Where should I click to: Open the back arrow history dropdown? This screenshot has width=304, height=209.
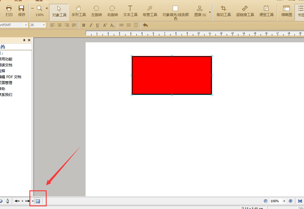tap(22, 201)
